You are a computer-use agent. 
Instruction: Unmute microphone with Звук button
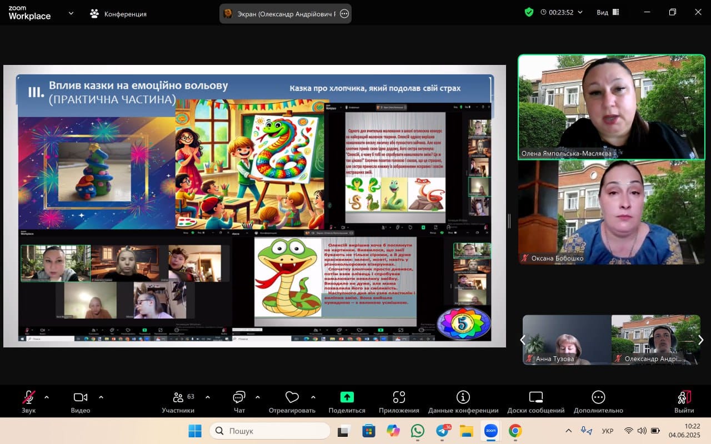[28, 397]
